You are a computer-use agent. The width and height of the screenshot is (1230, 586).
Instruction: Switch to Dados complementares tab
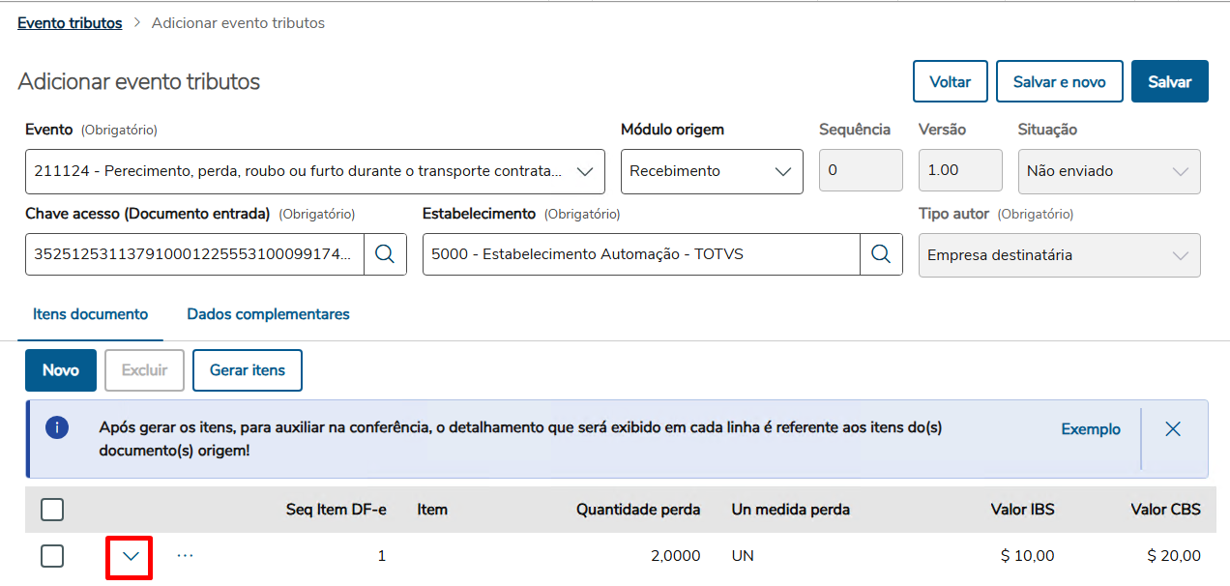pyautogui.click(x=268, y=314)
